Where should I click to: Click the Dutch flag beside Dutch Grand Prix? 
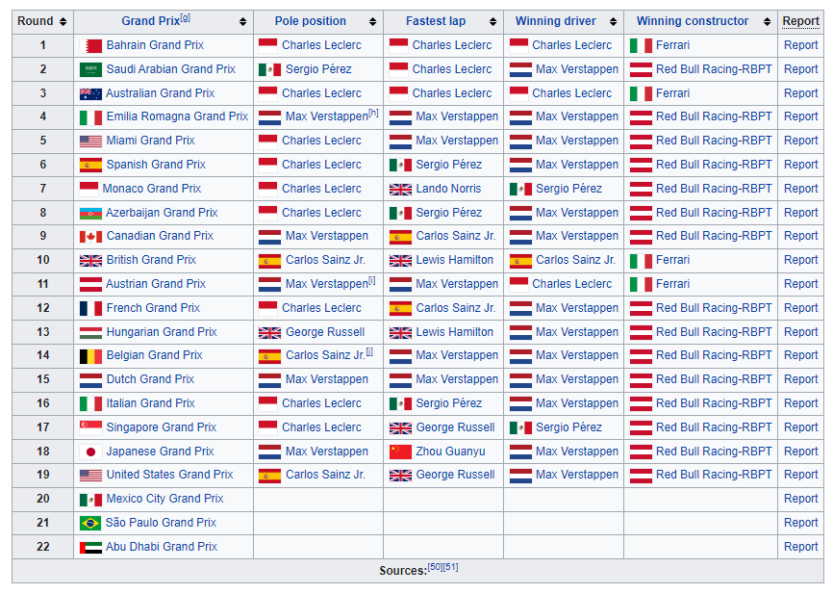coord(90,380)
